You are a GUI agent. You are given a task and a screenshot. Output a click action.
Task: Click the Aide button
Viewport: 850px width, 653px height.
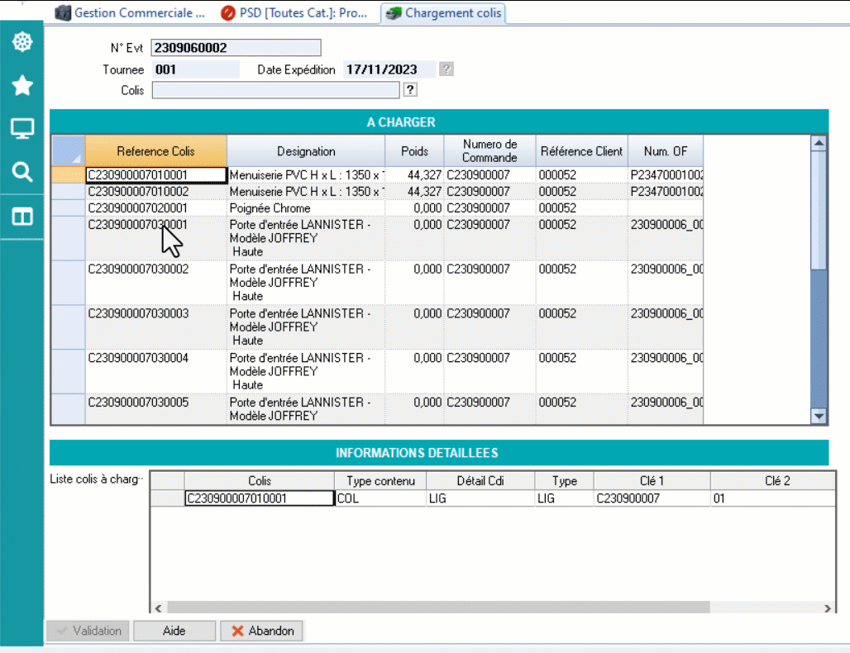(x=174, y=631)
